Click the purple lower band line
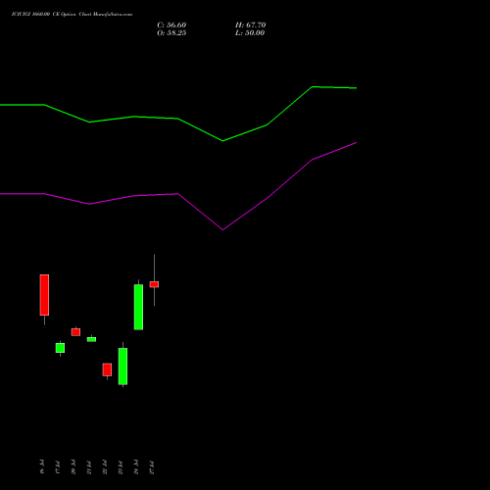The height and width of the screenshot is (490, 490). [178, 194]
